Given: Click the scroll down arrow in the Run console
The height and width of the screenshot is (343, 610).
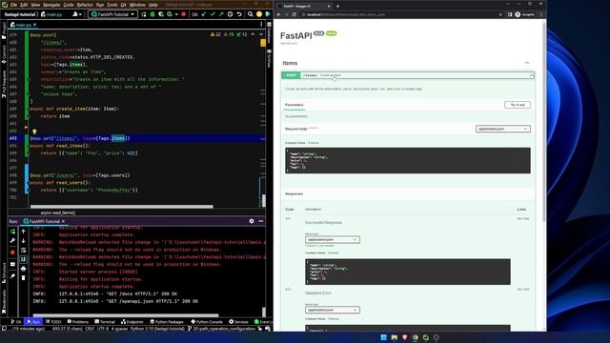Looking at the screenshot, I should click(23, 241).
